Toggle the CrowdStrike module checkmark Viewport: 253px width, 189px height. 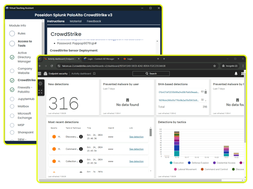[12, 80]
